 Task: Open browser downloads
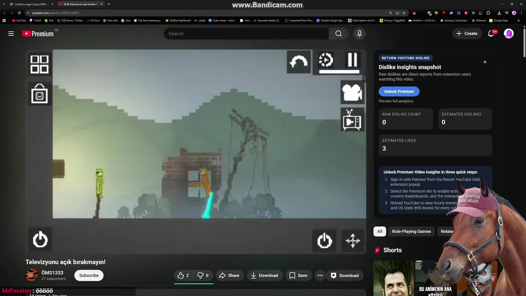coord(499,13)
